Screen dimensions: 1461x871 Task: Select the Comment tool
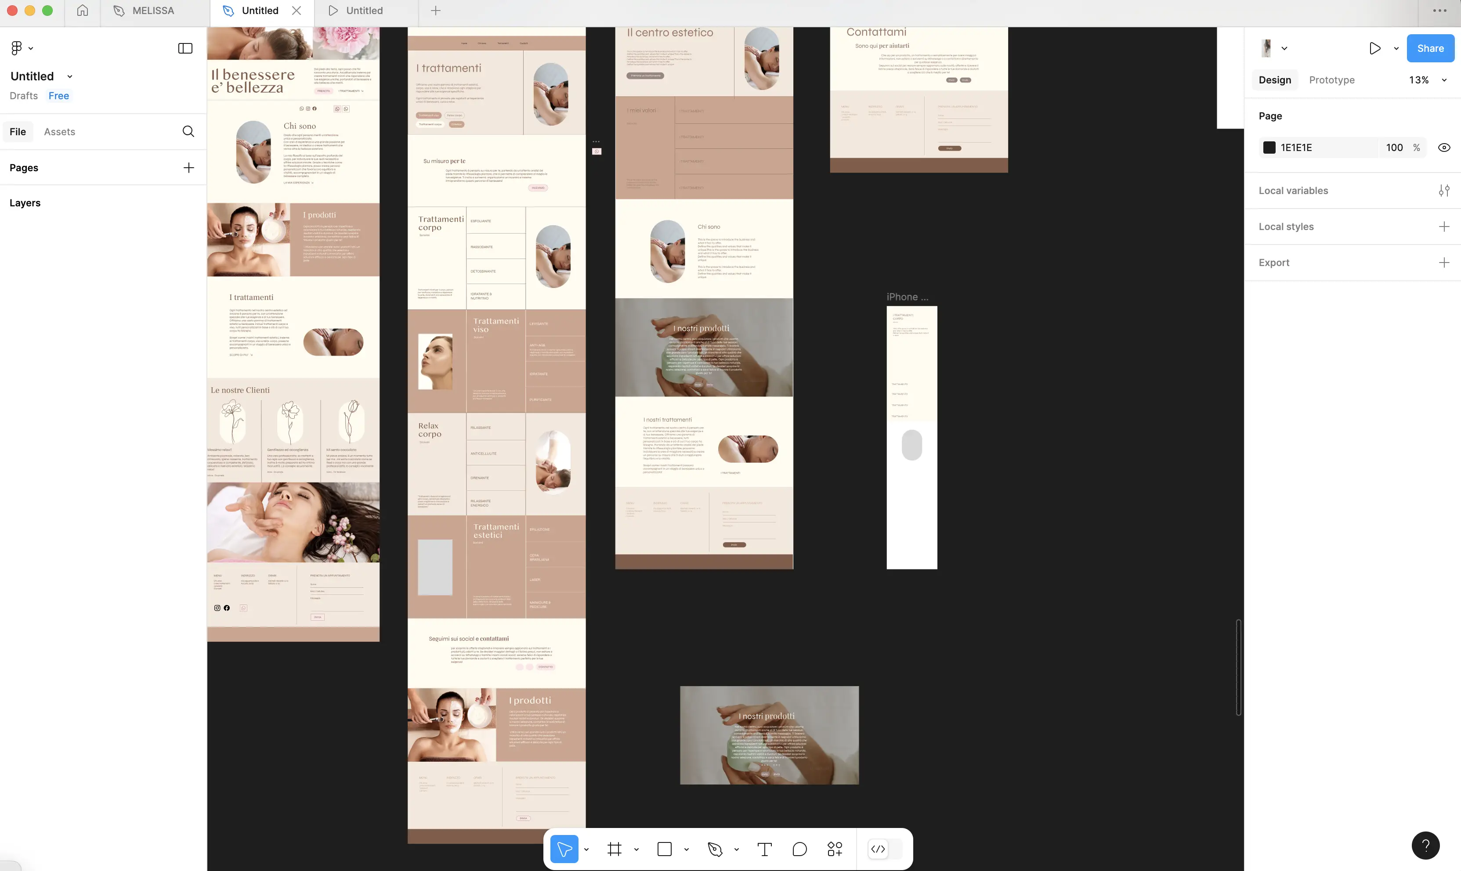(799, 849)
